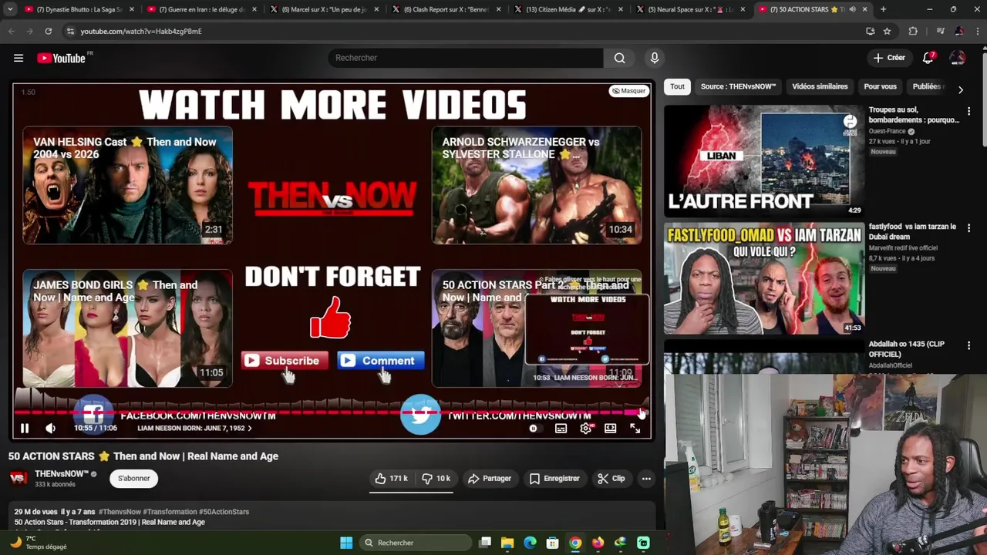Image resolution: width=987 pixels, height=555 pixels.
Task: Click the search magnifier button
Action: pos(619,58)
